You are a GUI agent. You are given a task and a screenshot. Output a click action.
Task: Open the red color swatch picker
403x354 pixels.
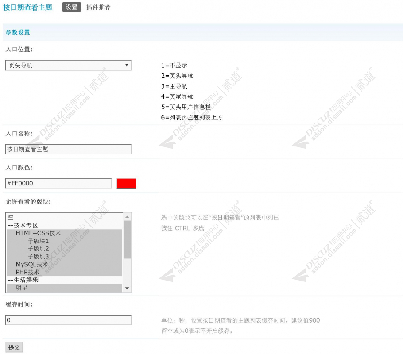point(127,184)
